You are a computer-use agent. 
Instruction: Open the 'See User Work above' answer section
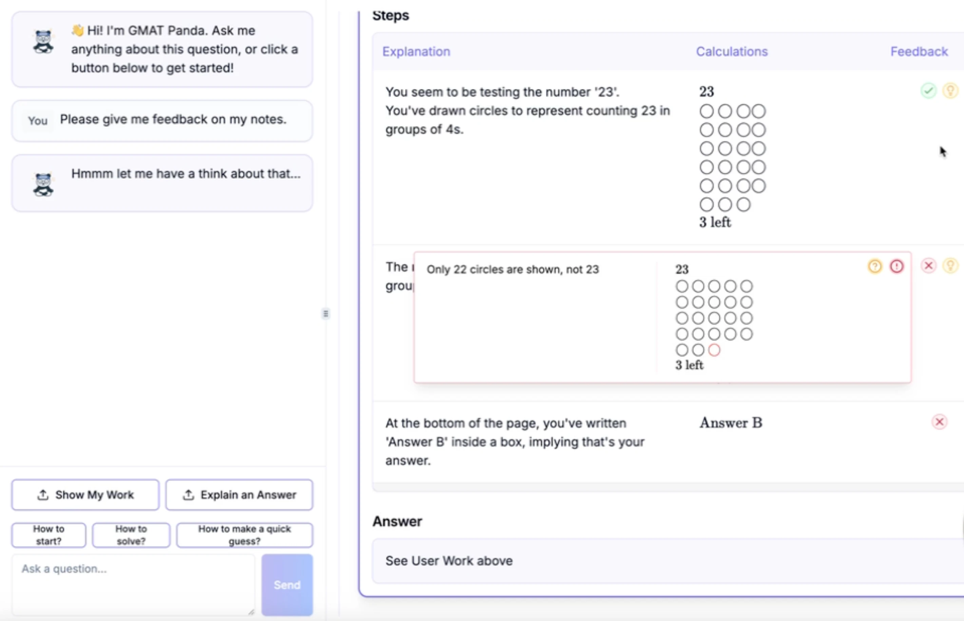coord(449,561)
